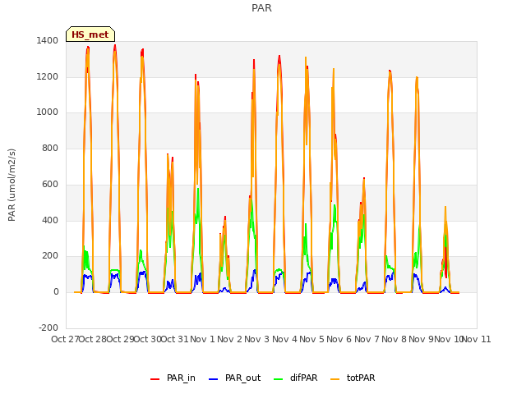Click the Nov 1 x-axis date label
526x394 pixels.
point(202,339)
